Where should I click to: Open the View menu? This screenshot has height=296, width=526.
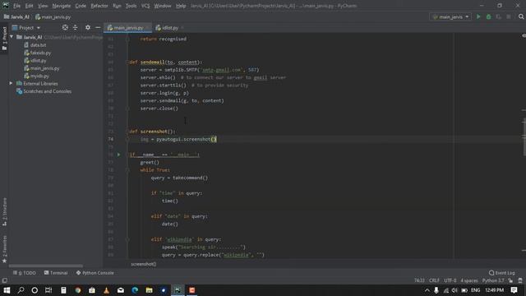point(43,6)
